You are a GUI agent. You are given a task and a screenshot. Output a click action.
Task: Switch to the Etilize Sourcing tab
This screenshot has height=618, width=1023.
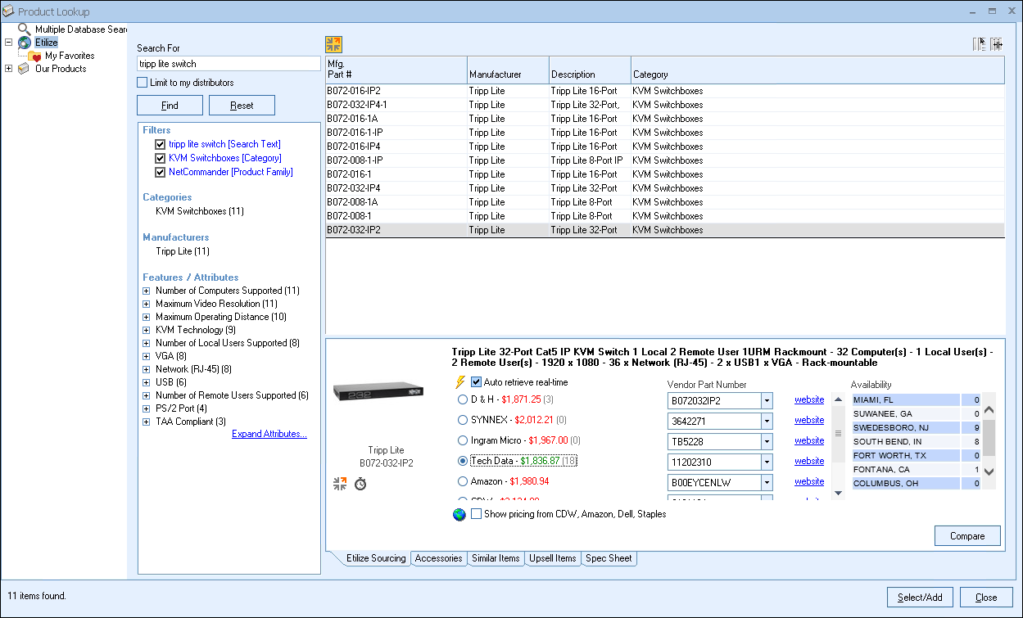tap(376, 558)
